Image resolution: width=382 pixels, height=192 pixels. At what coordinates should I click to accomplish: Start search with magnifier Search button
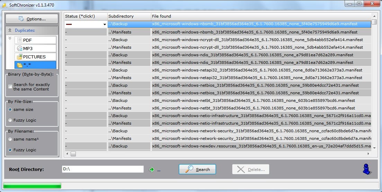click(197, 169)
